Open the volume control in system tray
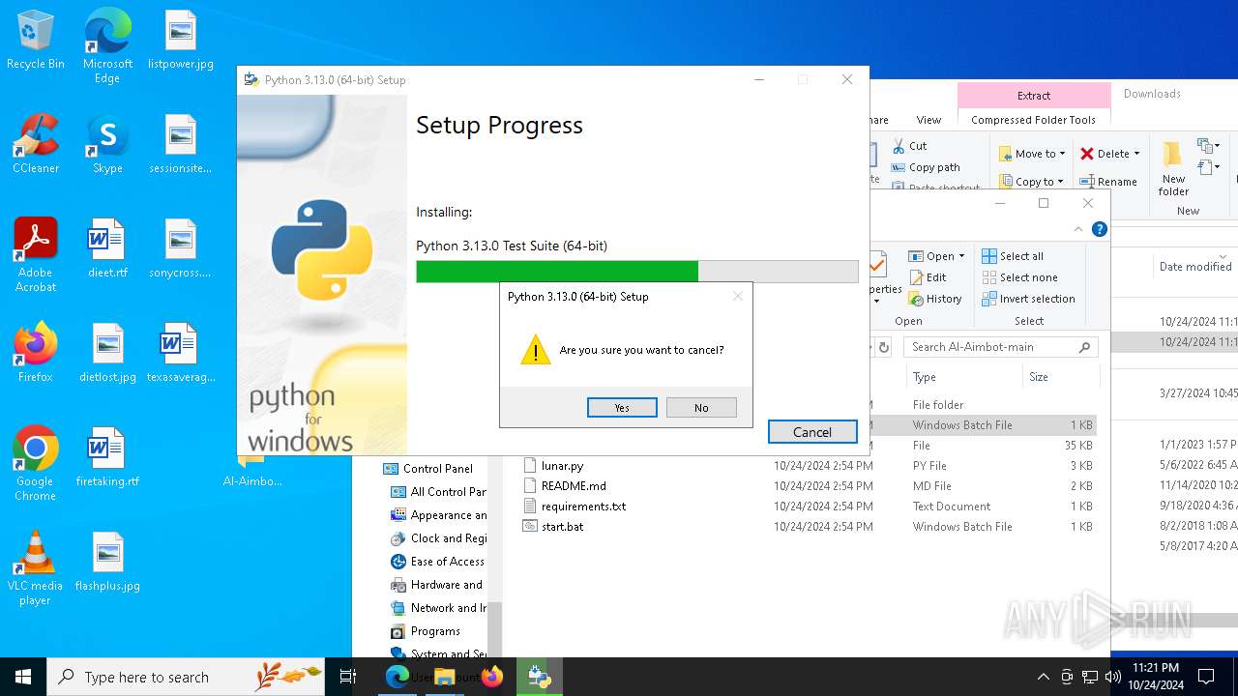Viewport: 1238px width, 696px height. click(1113, 677)
